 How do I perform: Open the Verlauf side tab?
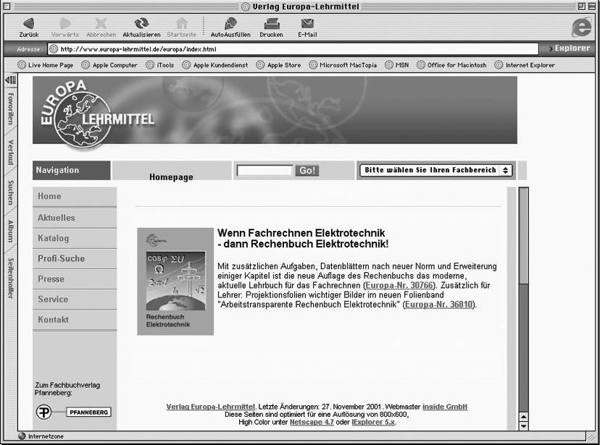click(x=10, y=153)
